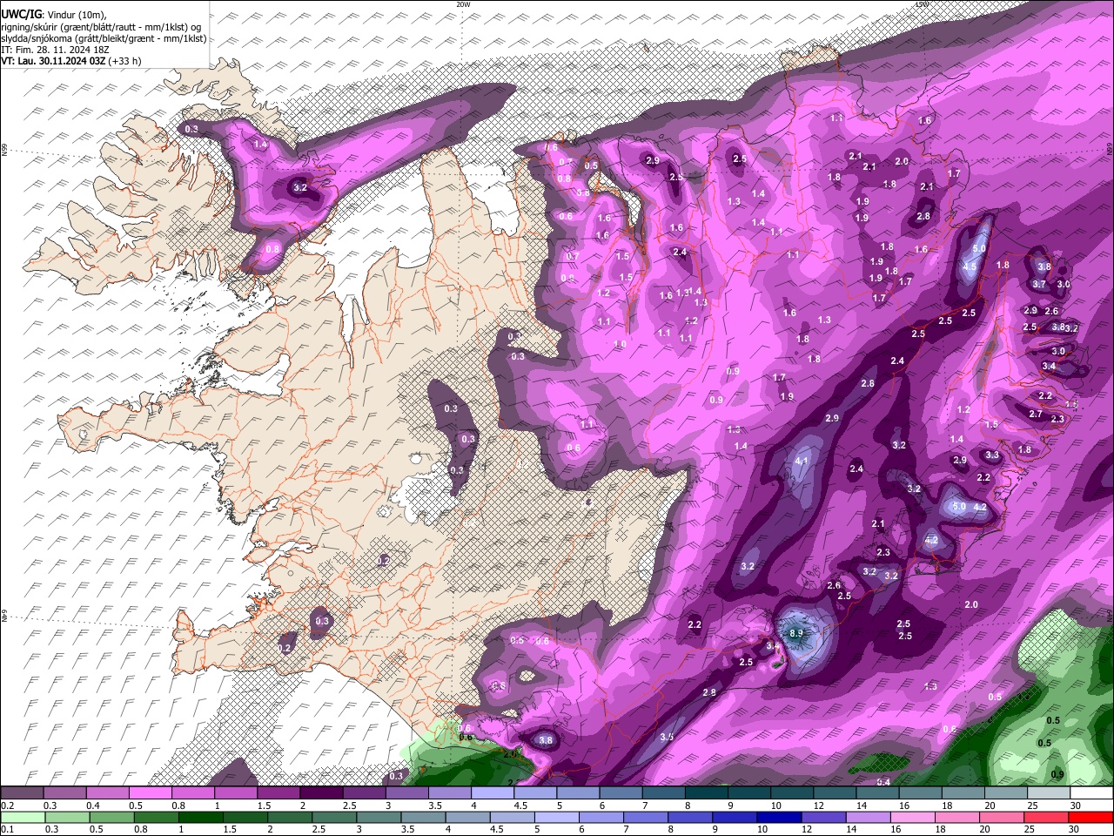The width and height of the screenshot is (1114, 836).
Task: Click the 4.1 value label on the map
Action: (802, 461)
